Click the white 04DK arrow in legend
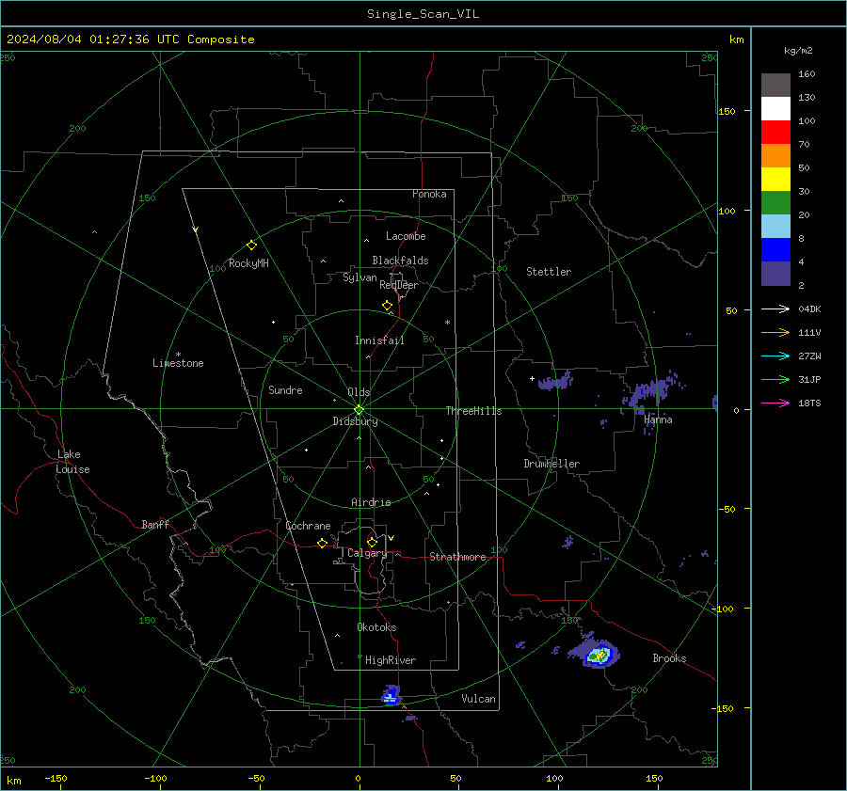The image size is (847, 791). pyautogui.click(x=775, y=308)
